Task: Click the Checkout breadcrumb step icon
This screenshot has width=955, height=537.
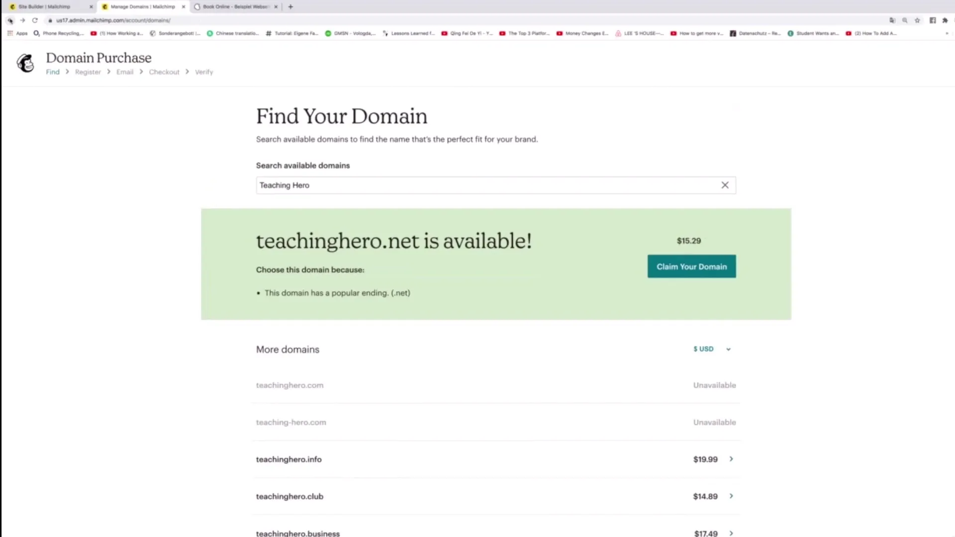Action: tap(164, 72)
